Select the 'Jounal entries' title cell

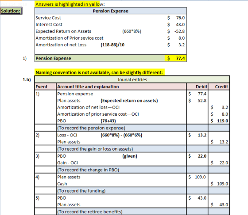132,79
